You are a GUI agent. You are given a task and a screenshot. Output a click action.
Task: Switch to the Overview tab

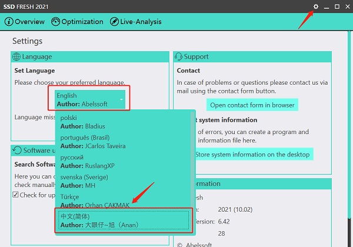tap(25, 22)
